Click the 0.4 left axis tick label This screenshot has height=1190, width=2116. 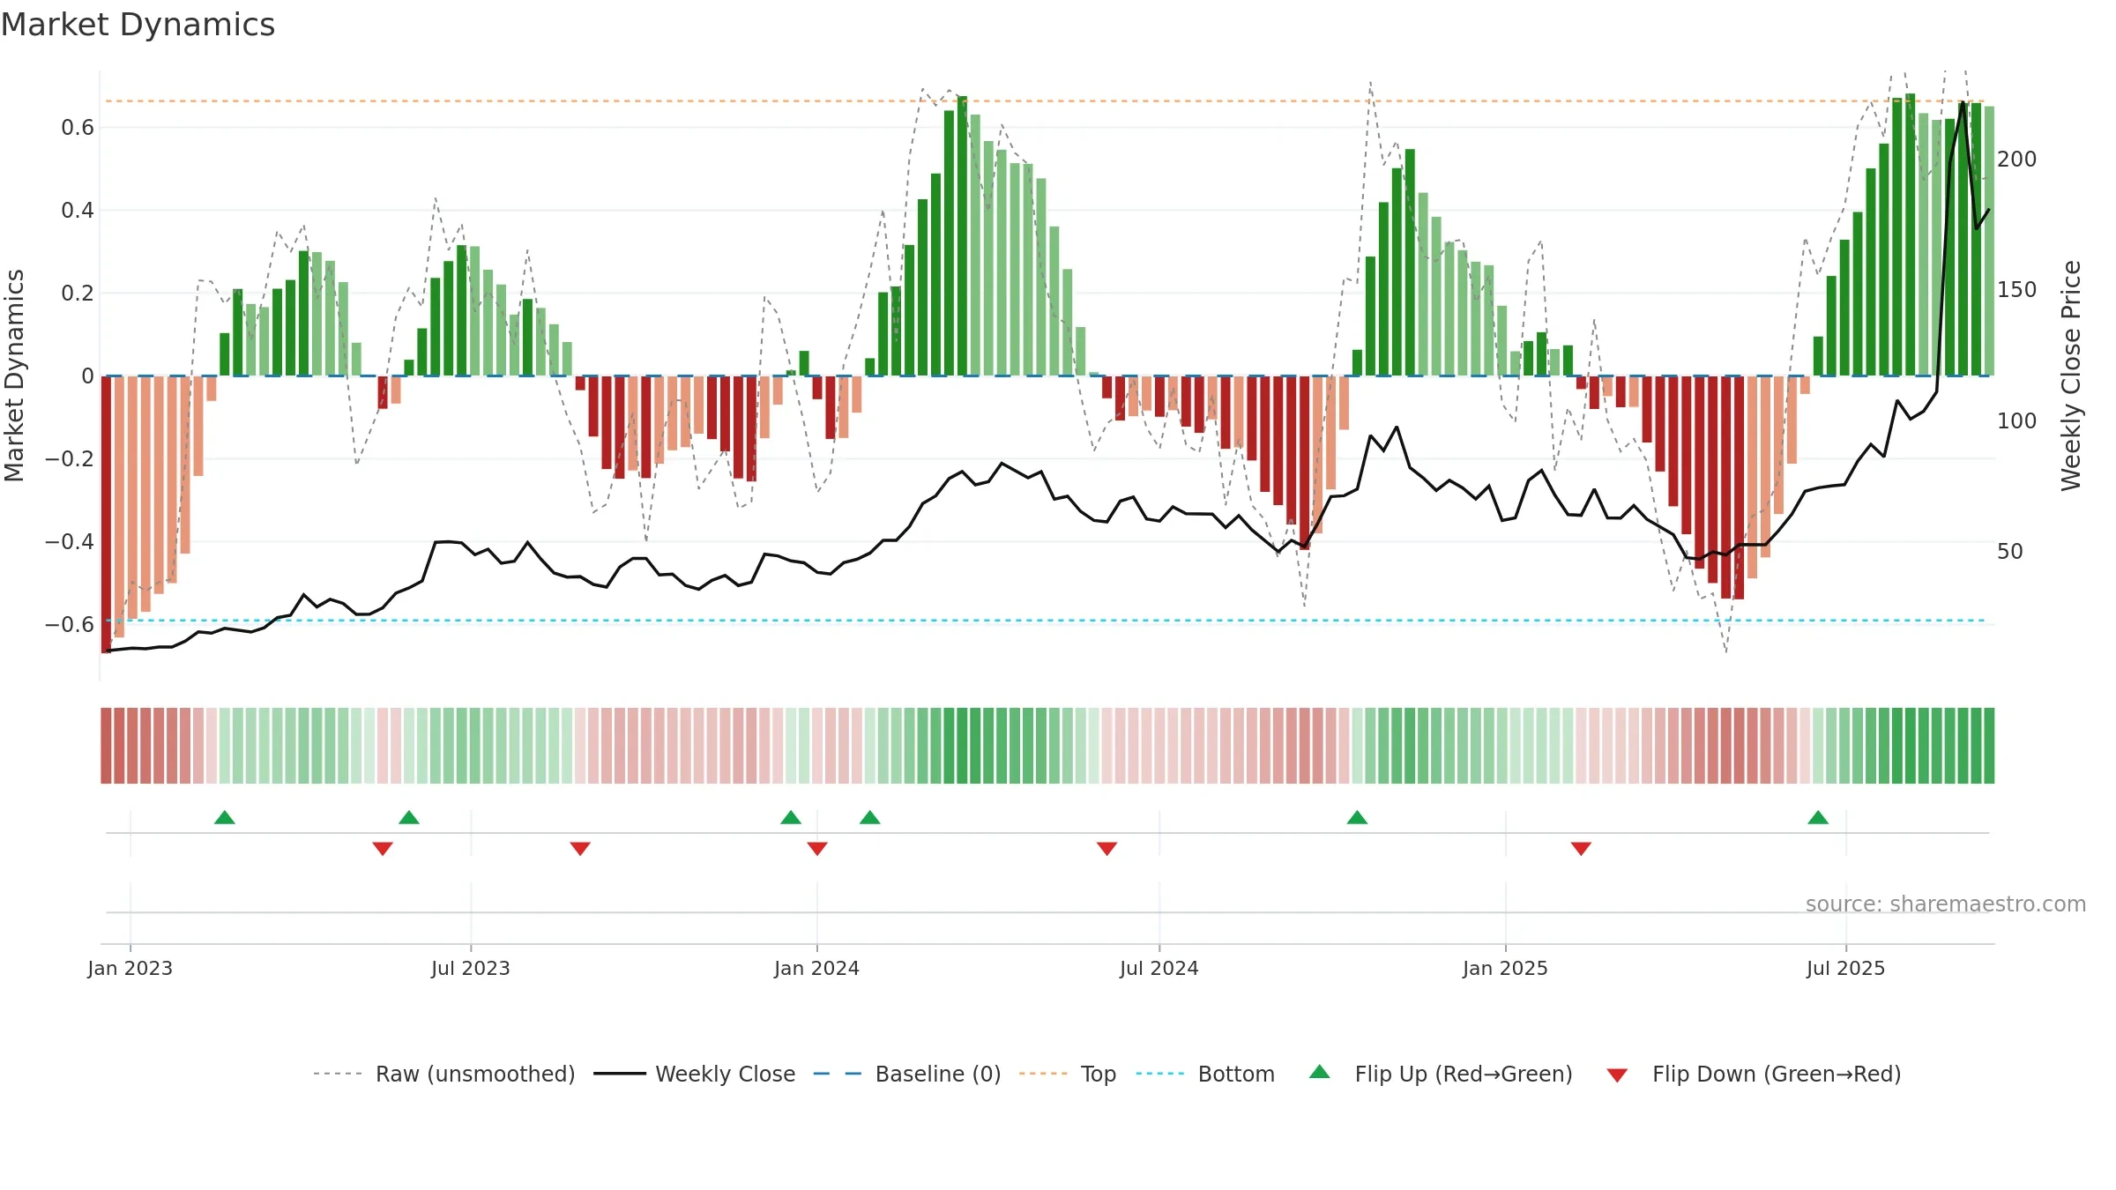(78, 211)
